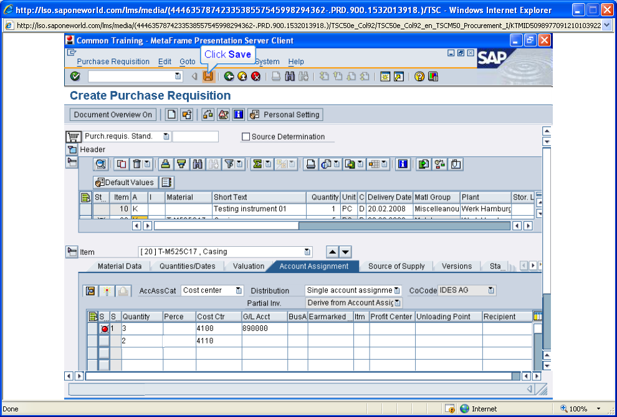Click the Short Text cell Testing instrument 01

259,209
